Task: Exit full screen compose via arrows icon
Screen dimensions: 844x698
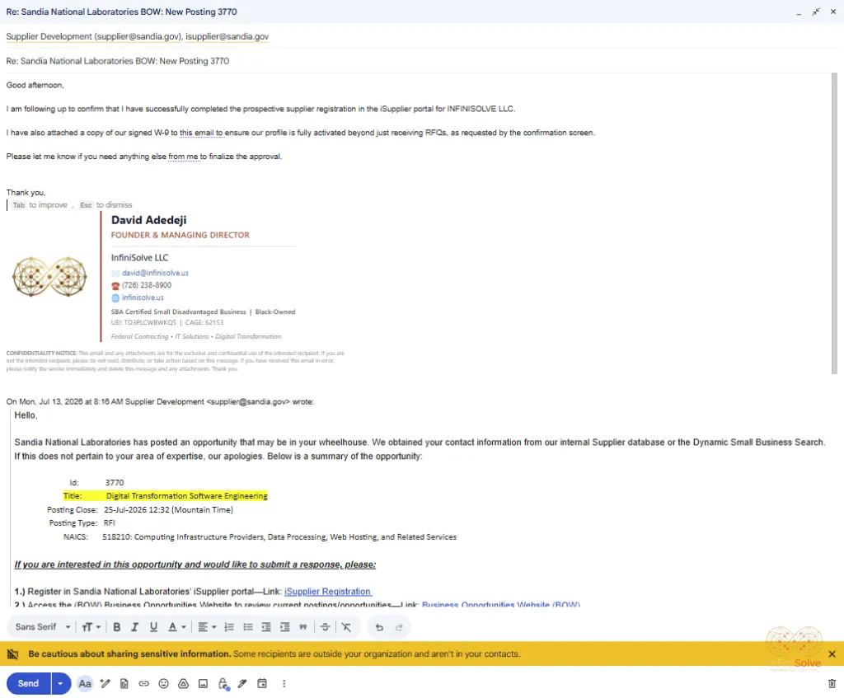Action: point(816,12)
